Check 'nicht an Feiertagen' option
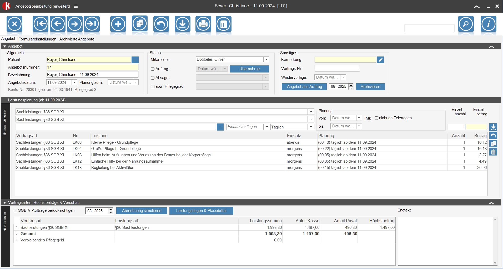 click(x=376, y=118)
